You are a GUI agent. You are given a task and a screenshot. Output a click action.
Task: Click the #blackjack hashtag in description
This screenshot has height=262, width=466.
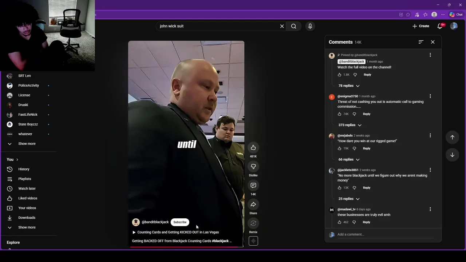coord(220,241)
